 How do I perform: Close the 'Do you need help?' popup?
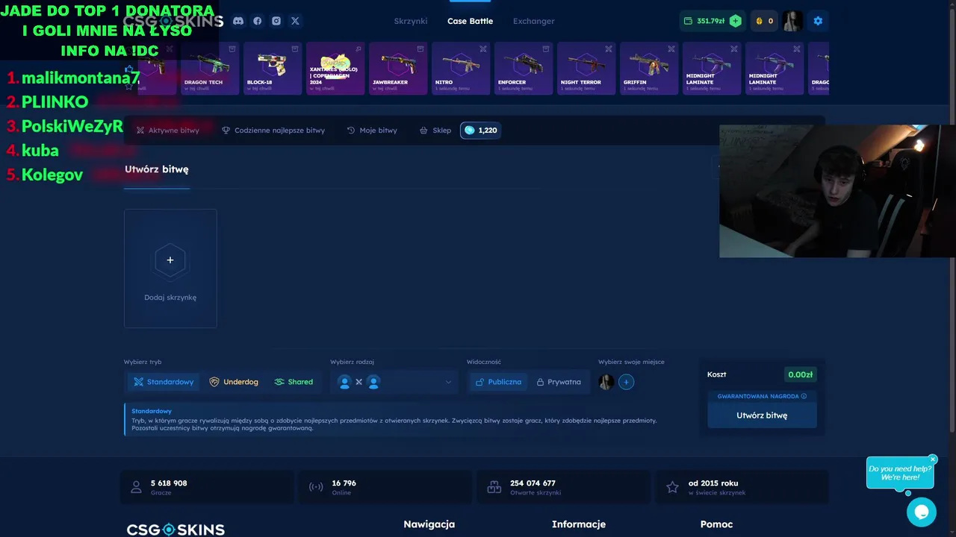click(933, 459)
